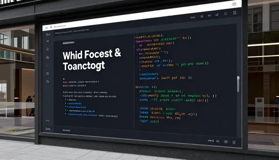The height and width of the screenshot is (160, 279).
Task: Click the leftmost bracket-text item in the top toolbar
Action: (x=193, y=17)
